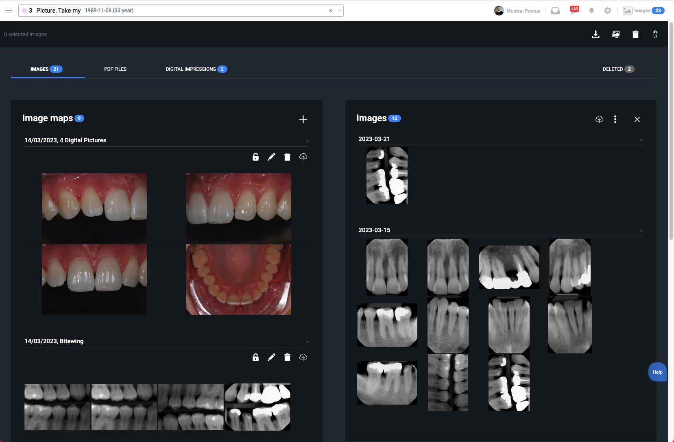Click the safety pin icon top right
This screenshot has height=442, width=674.
(655, 34)
